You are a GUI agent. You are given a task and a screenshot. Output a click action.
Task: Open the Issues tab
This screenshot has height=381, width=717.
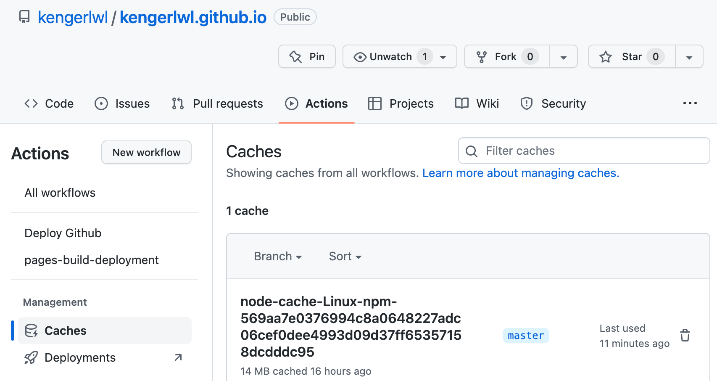122,103
